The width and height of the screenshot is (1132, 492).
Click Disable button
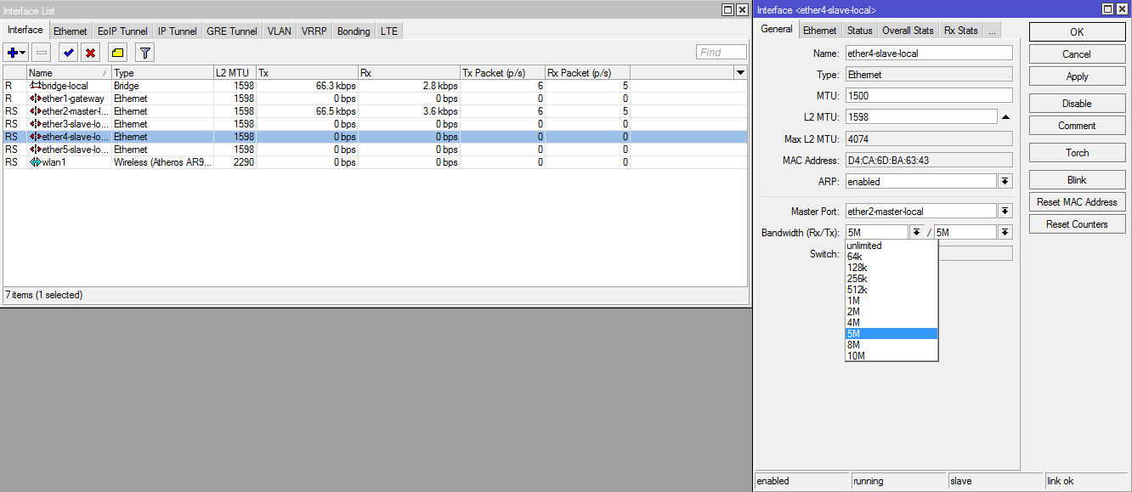[x=1077, y=103]
